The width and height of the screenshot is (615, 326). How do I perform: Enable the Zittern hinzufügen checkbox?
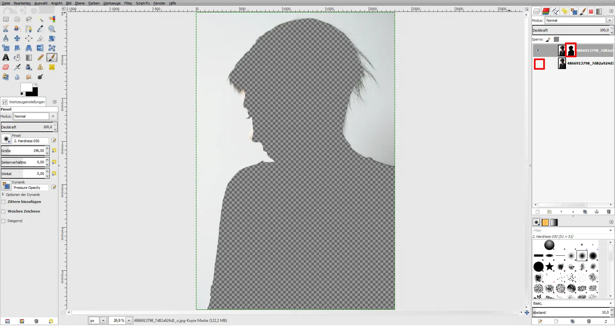tap(4, 202)
